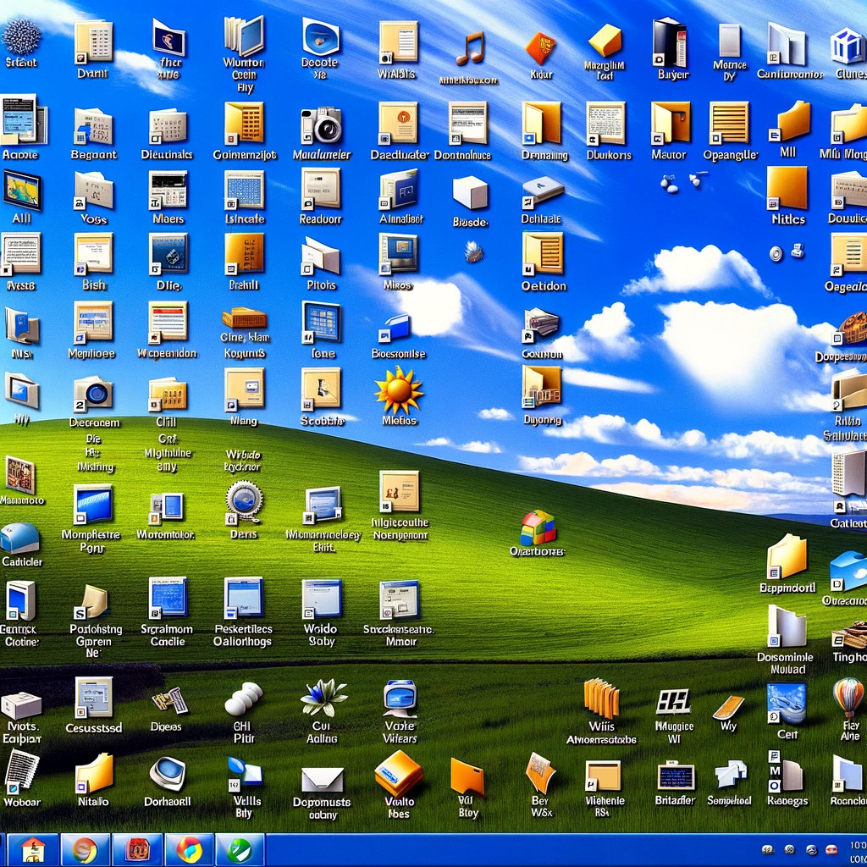867x867 pixels.
Task: Open the camera icon Maiaiuneier
Action: (x=321, y=126)
